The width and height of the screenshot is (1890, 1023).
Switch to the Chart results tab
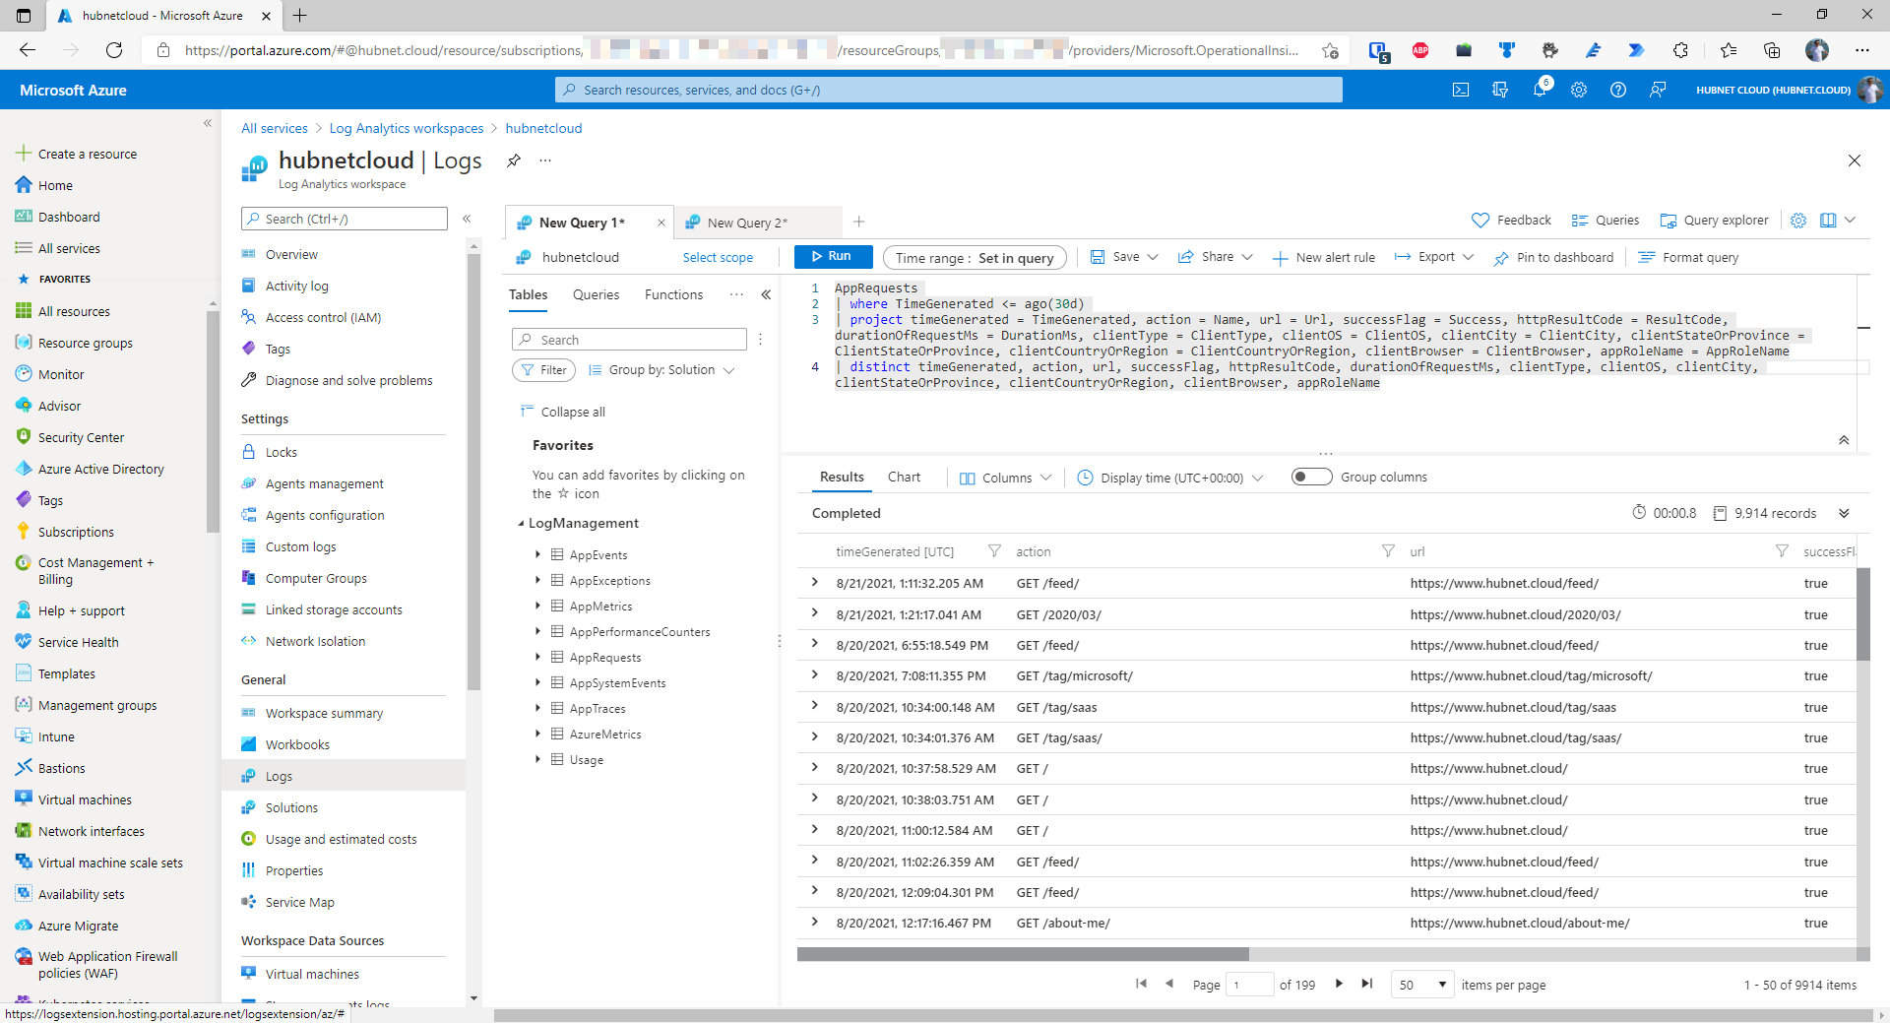tap(904, 477)
